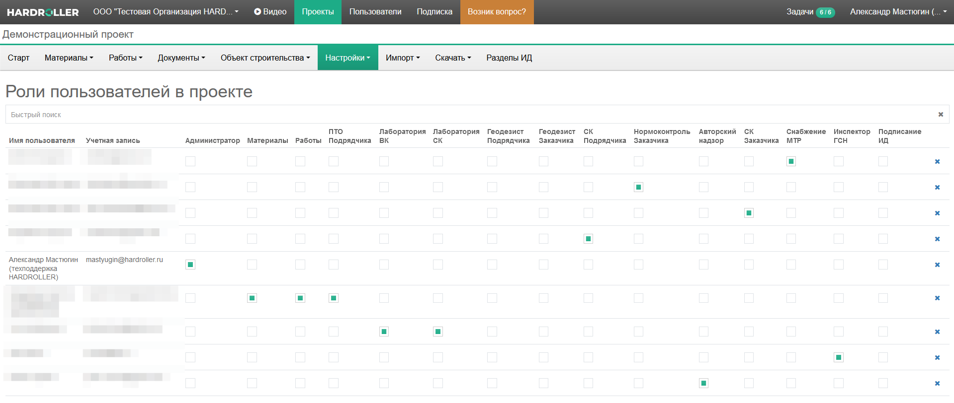Click the Администратор column header
Viewport: 954px width, 403px height.
point(213,140)
